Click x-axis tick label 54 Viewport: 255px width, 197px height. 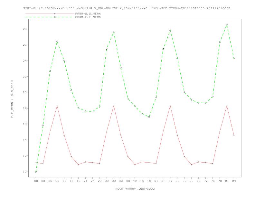163,181
